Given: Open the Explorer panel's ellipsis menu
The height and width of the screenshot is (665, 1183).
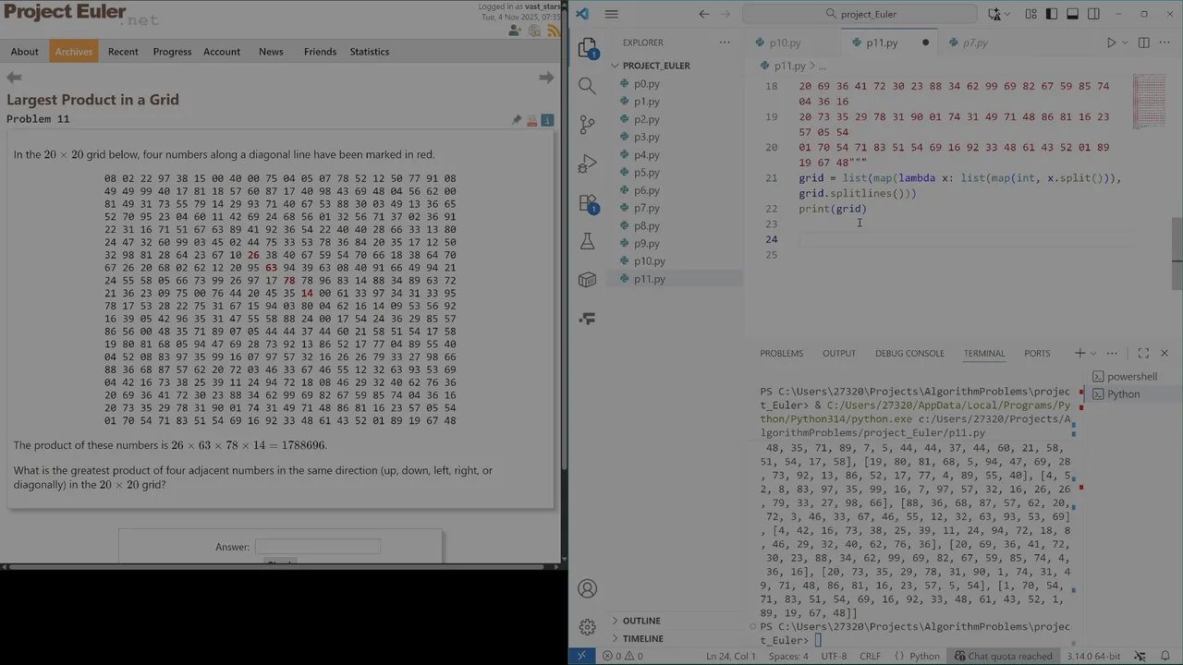Looking at the screenshot, I should (725, 42).
